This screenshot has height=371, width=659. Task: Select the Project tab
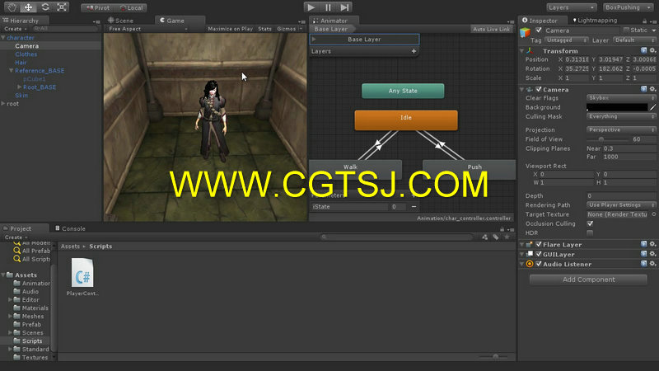(x=17, y=228)
